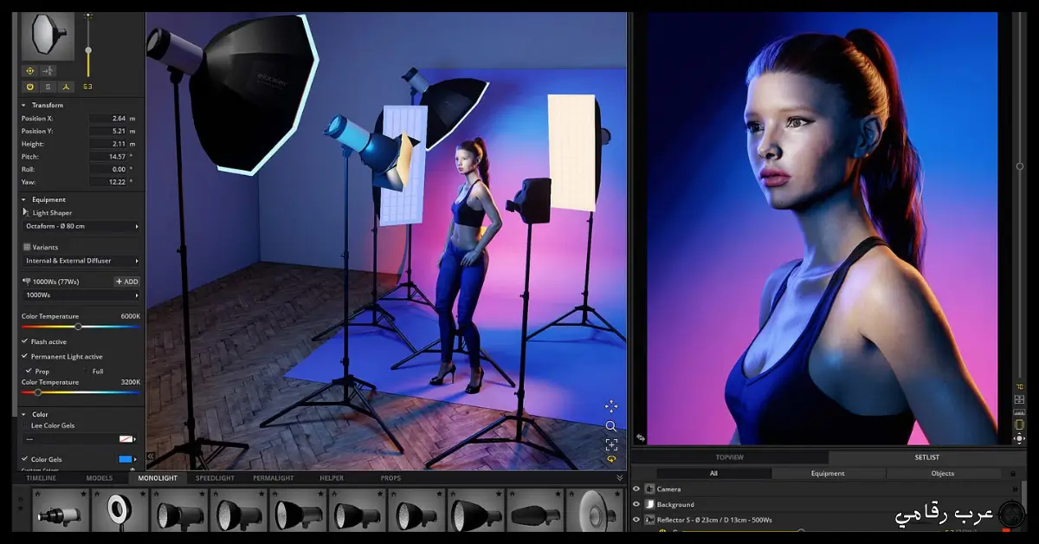Click the swap arrows icon at the camera preview corner
Screen dimensions: 1039x544
tap(640, 438)
